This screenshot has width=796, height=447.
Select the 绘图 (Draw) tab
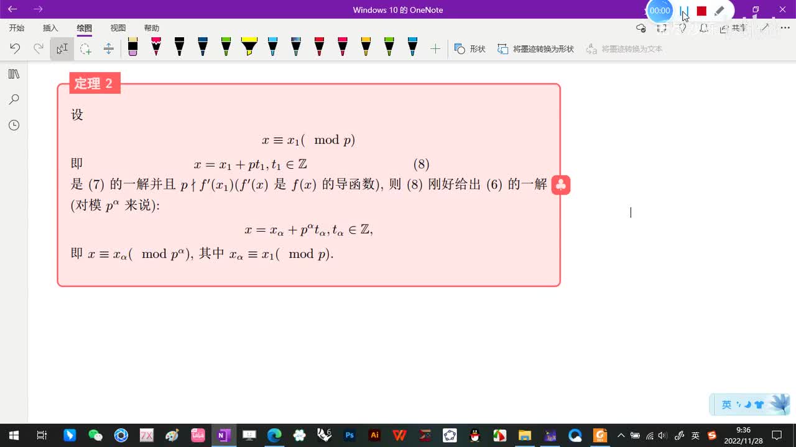[x=84, y=28]
